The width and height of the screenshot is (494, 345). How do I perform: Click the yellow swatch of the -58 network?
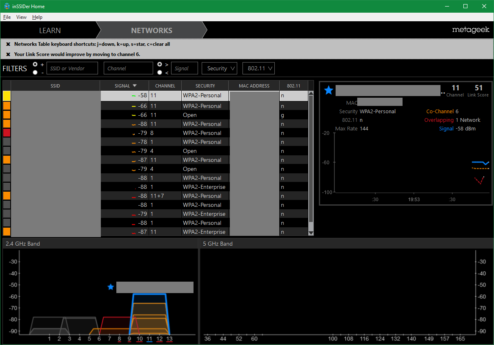click(7, 96)
